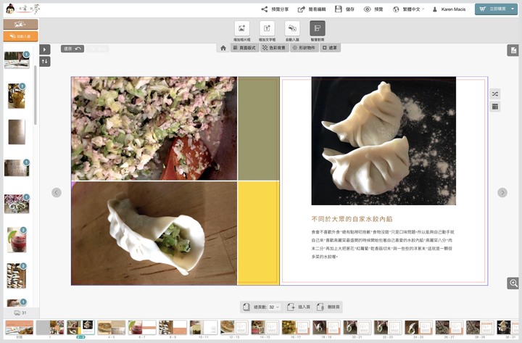Image resolution: width=522 pixels, height=343 pixels.
Task: Select the dumplings tray sidebar thumbnail
Action: [17, 276]
